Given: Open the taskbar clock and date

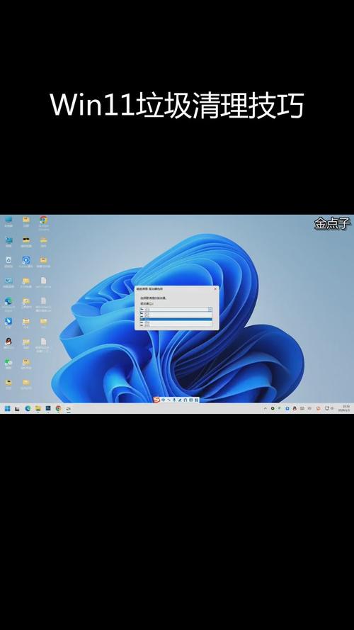Looking at the screenshot, I should (x=344, y=409).
